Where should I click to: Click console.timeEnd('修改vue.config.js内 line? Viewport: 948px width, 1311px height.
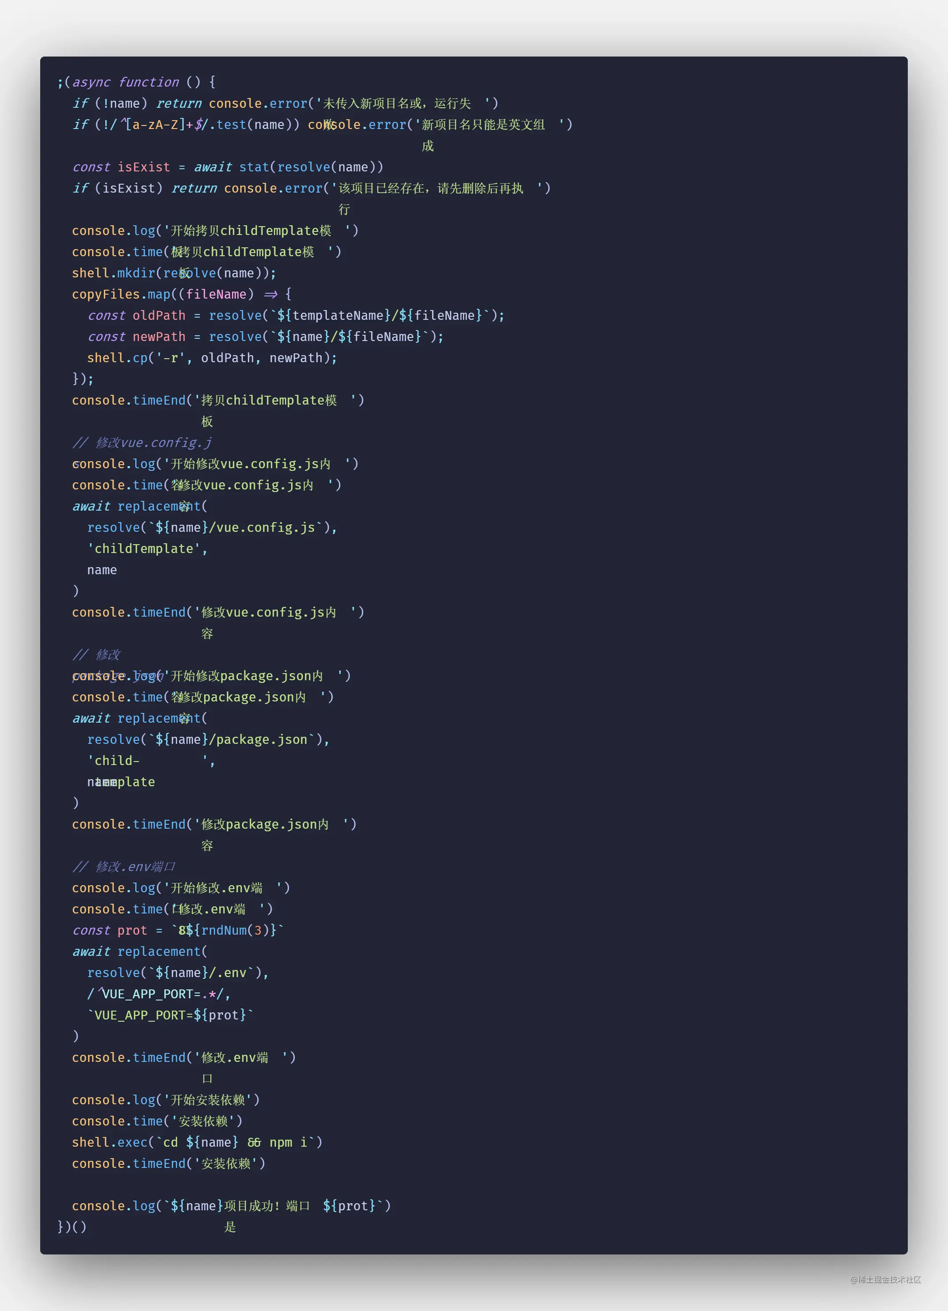click(218, 612)
